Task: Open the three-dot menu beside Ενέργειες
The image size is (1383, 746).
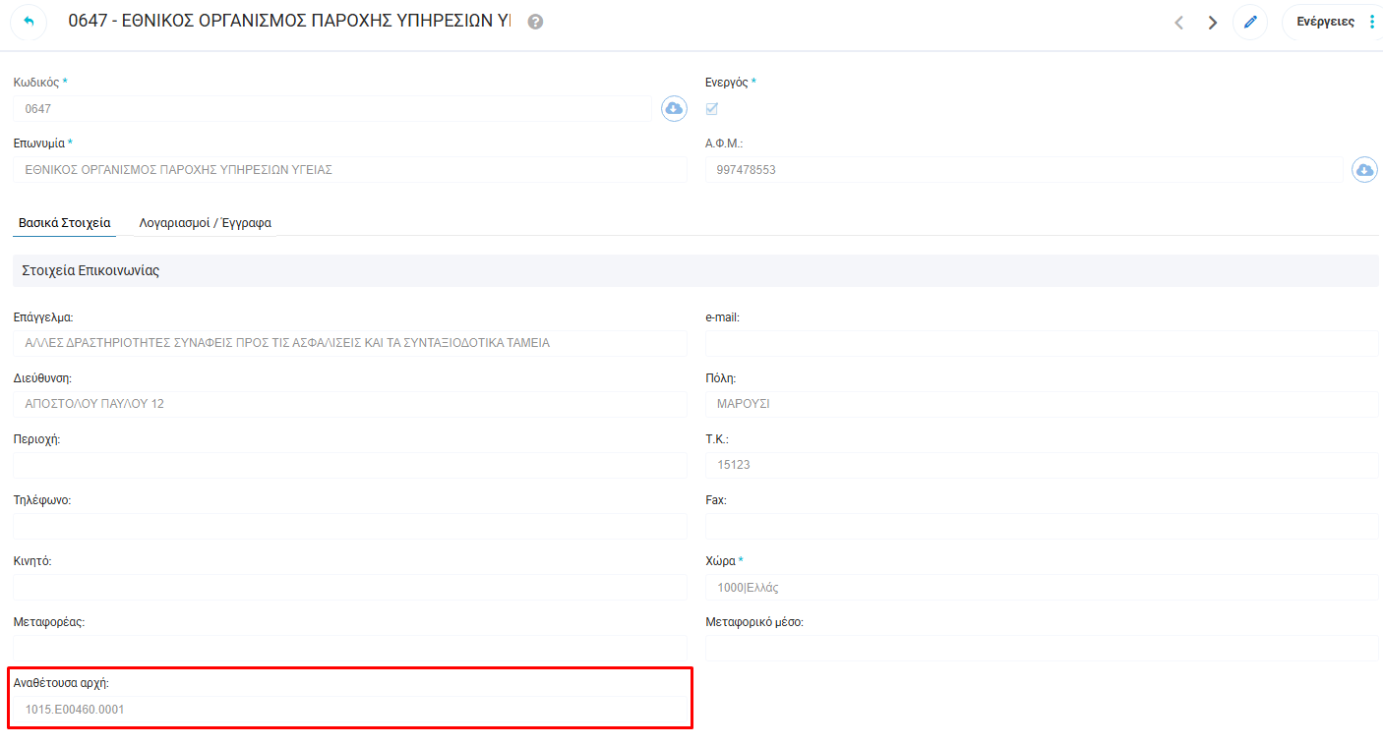Action: [1372, 22]
